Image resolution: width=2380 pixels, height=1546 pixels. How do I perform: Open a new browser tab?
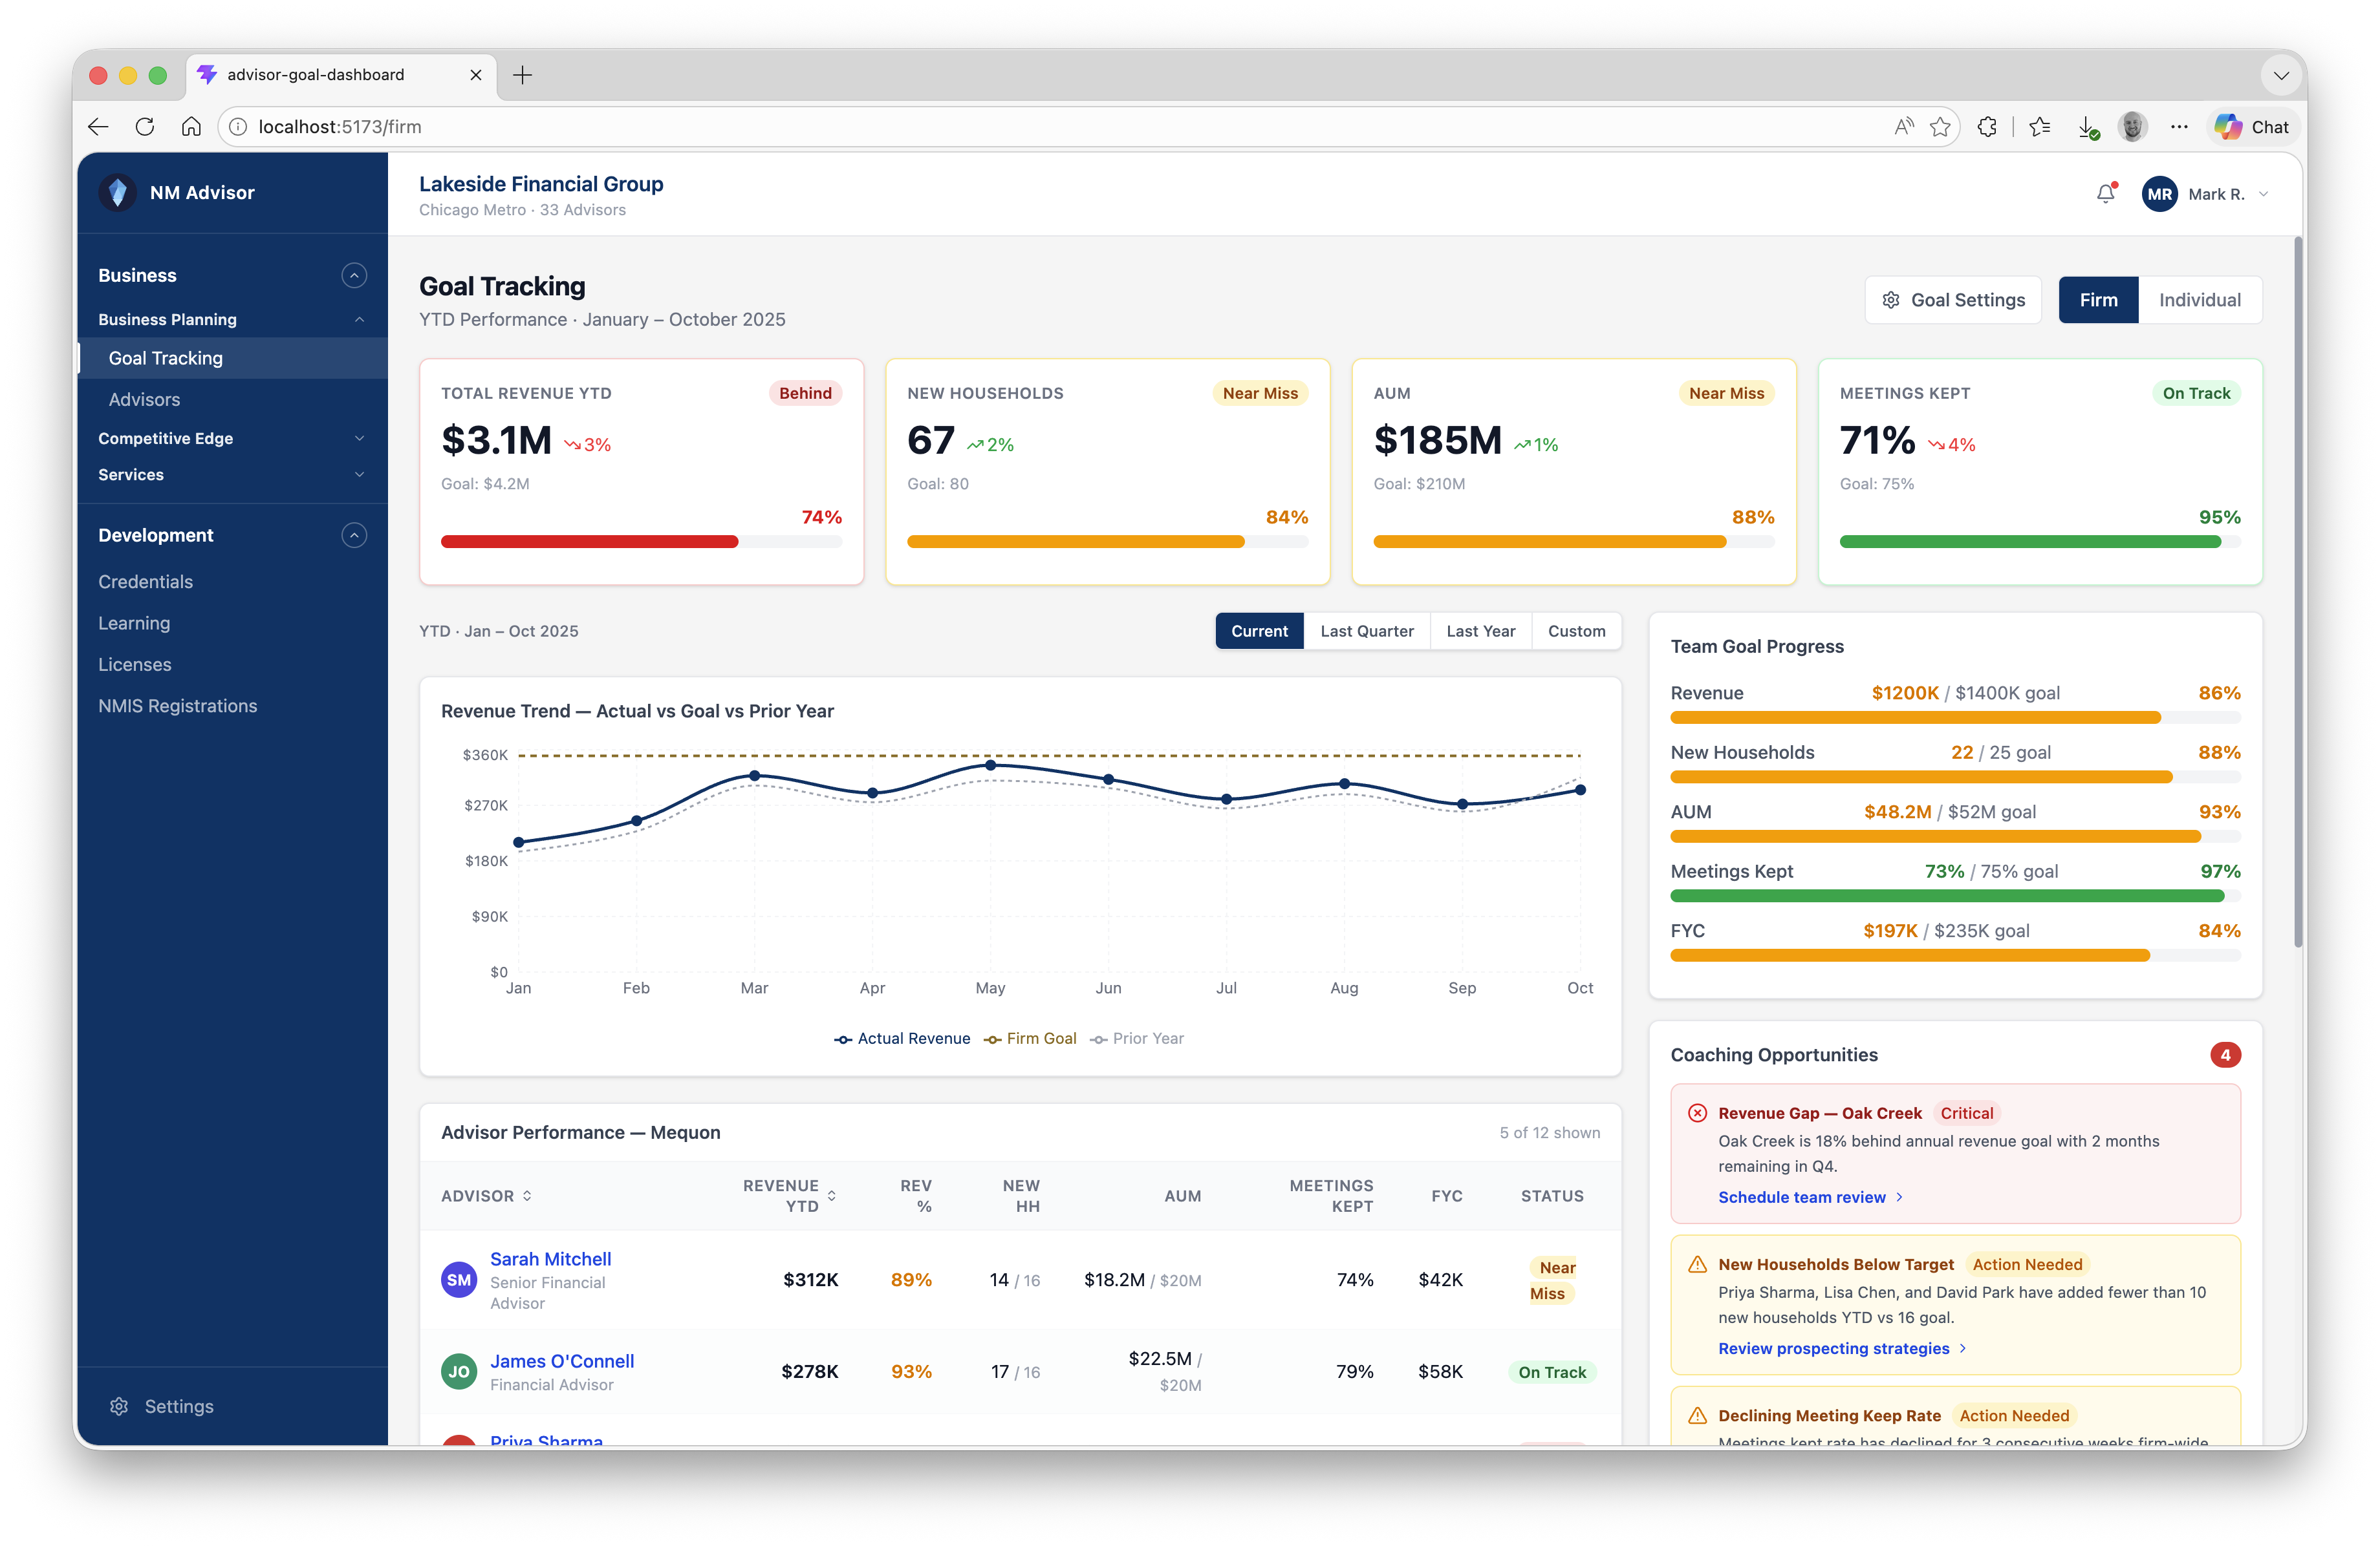point(522,75)
